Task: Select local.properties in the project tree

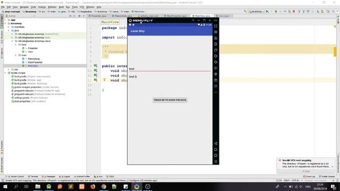Action: 22,101
